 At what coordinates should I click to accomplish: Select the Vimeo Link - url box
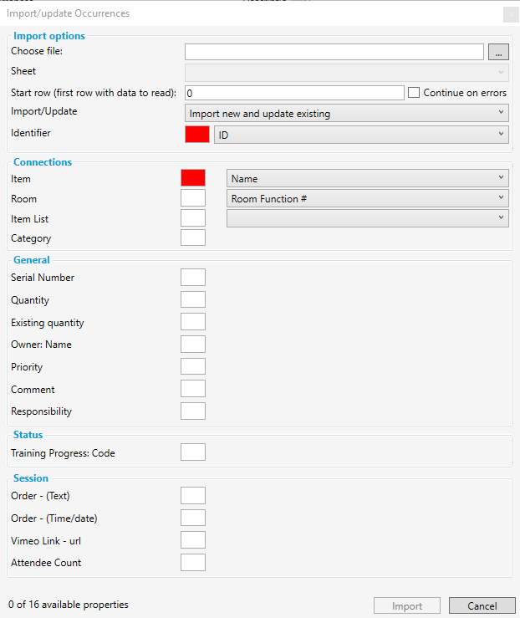[x=193, y=540]
